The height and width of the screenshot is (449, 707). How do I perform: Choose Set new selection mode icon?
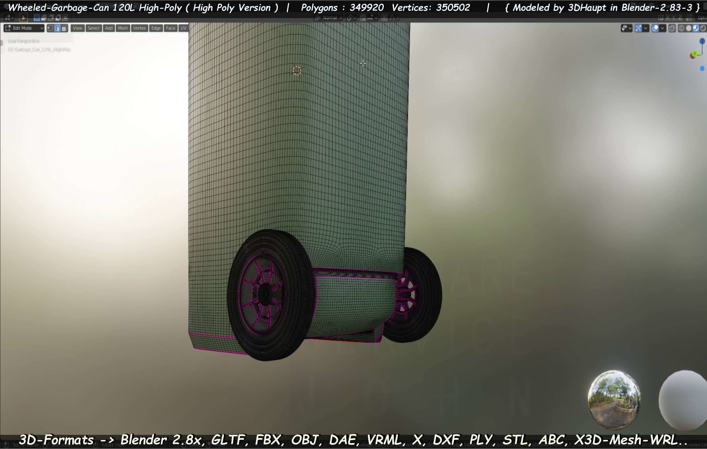[37, 18]
